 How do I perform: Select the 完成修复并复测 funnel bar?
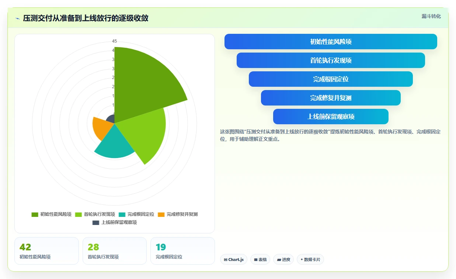(331, 98)
